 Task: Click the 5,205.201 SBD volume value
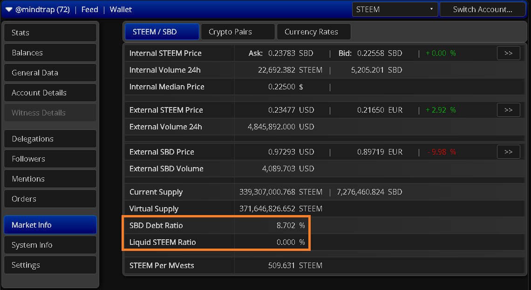(x=376, y=70)
